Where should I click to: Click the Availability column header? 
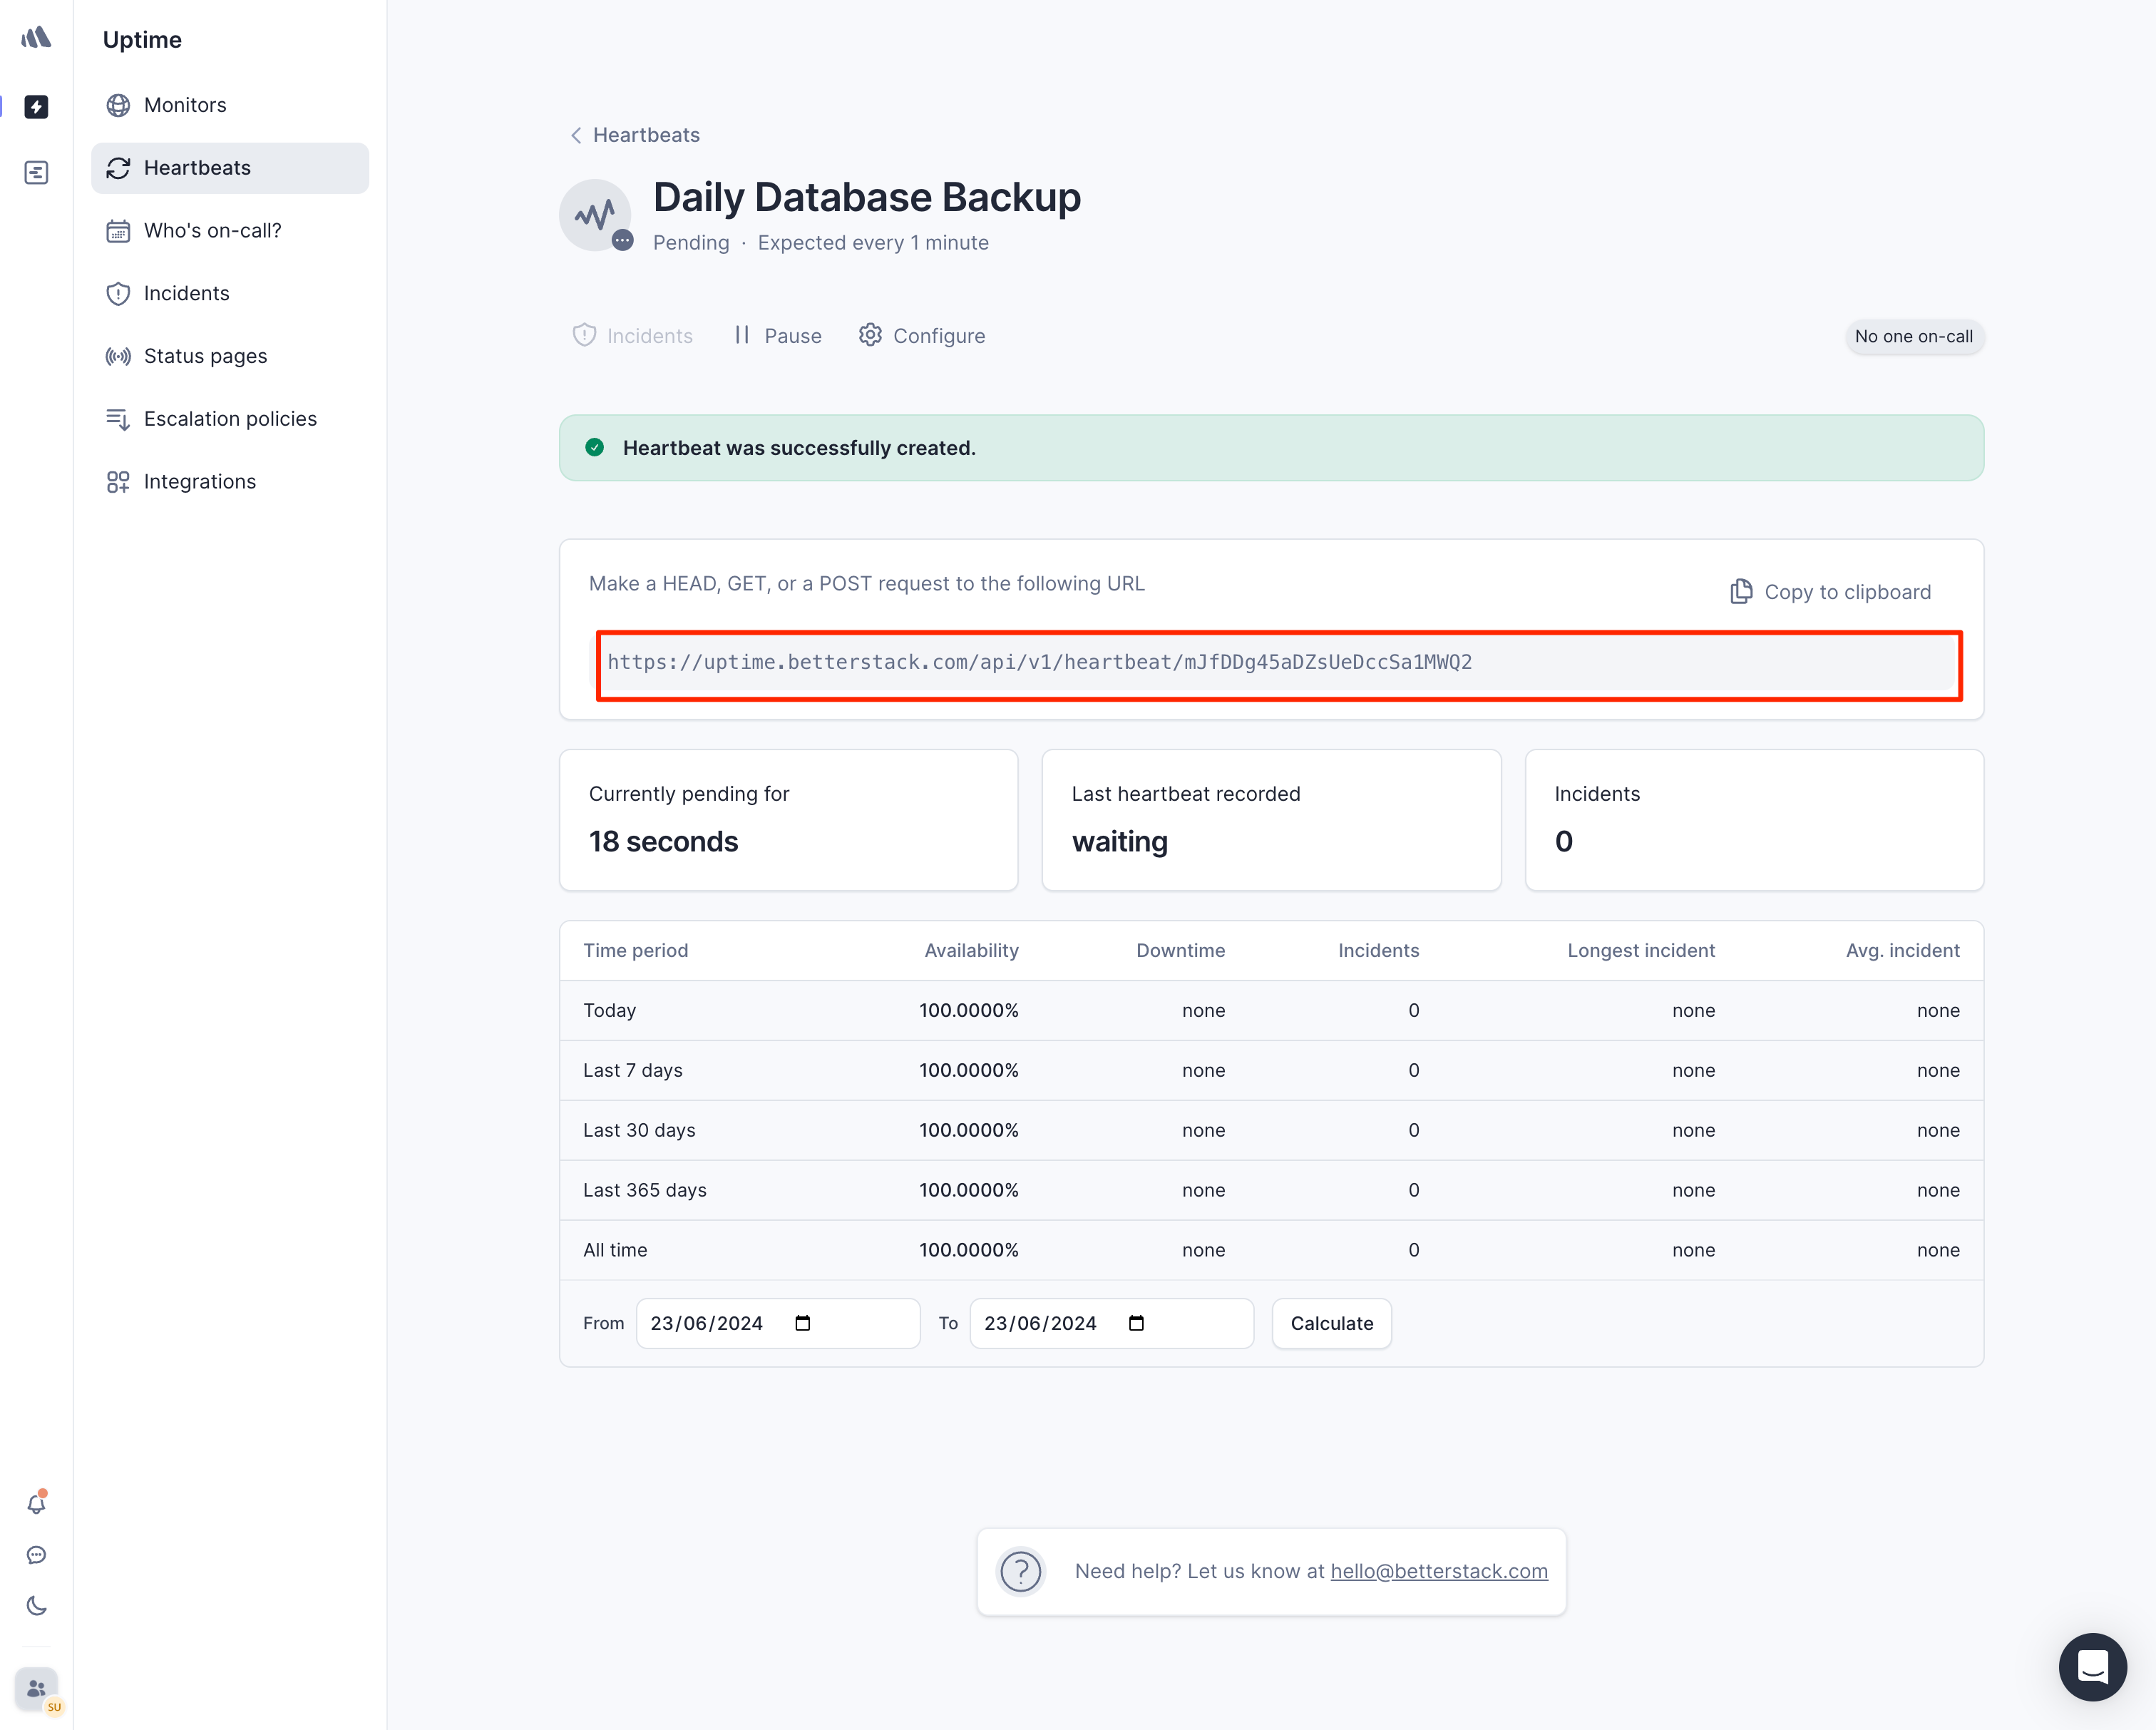(971, 950)
